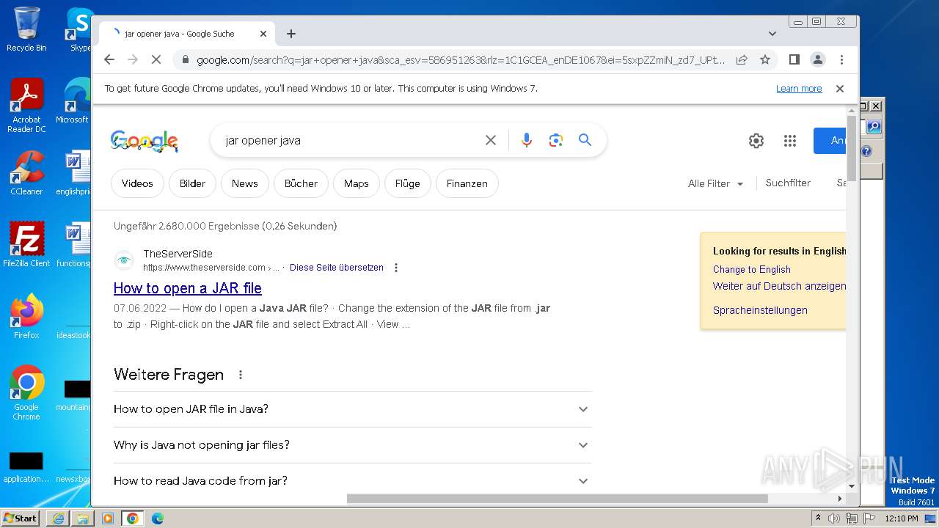Click the Google doodle logo

[145, 141]
